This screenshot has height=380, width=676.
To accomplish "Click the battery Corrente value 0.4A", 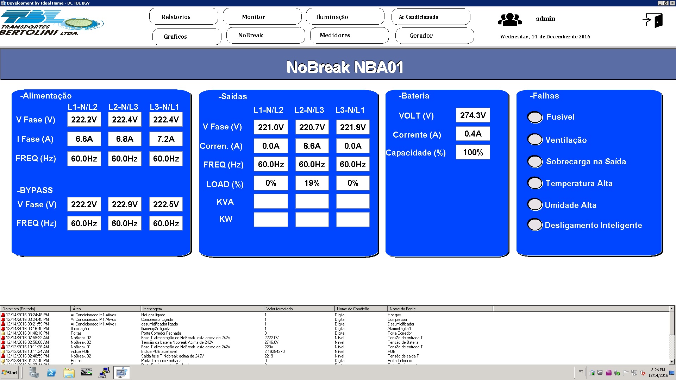I will pyautogui.click(x=473, y=134).
